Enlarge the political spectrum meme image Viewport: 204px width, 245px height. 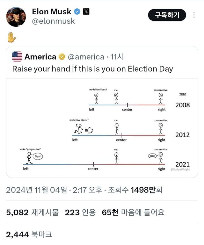tap(102, 127)
